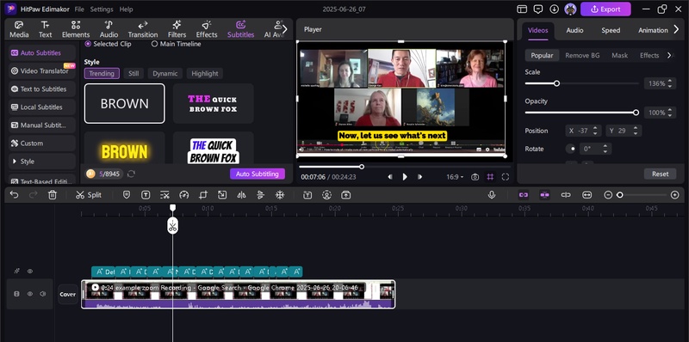The image size is (689, 342).
Task: Adjust the Rotate degree stepper
Action: coord(605,149)
